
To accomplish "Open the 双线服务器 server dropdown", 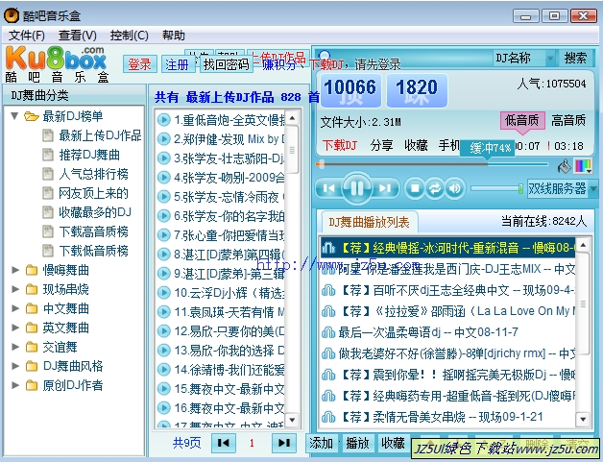I will tap(592, 188).
